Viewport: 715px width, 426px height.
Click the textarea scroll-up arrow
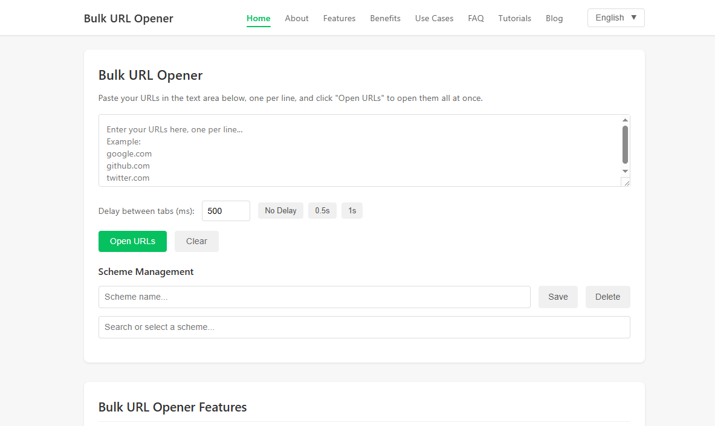625,119
